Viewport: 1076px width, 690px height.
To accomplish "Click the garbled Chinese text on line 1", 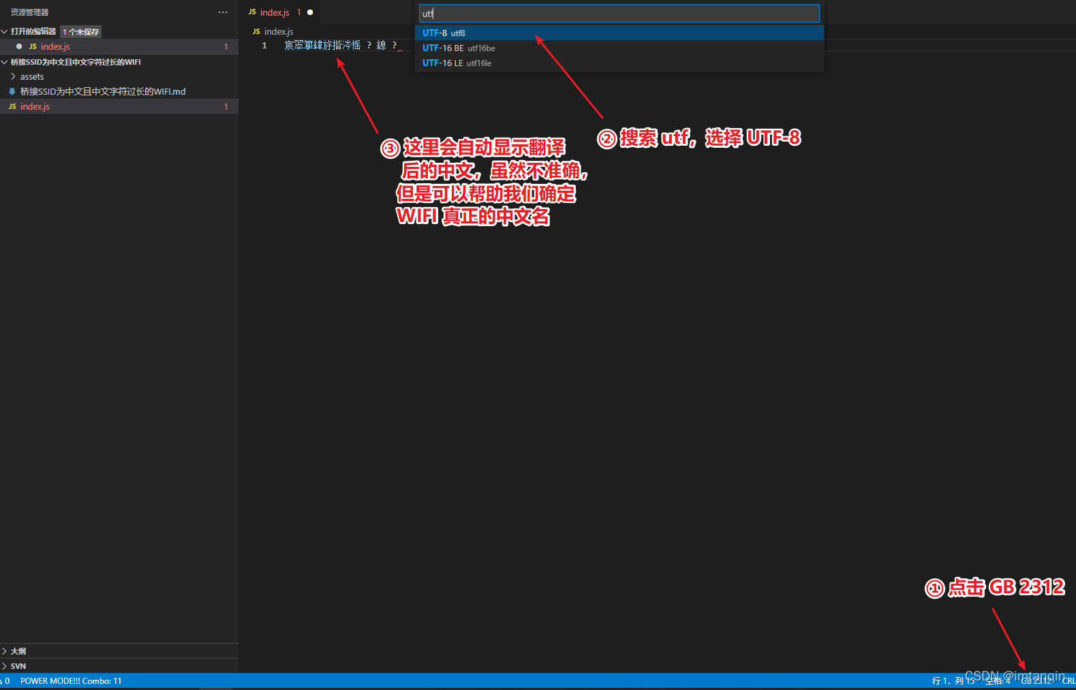I will (x=340, y=45).
